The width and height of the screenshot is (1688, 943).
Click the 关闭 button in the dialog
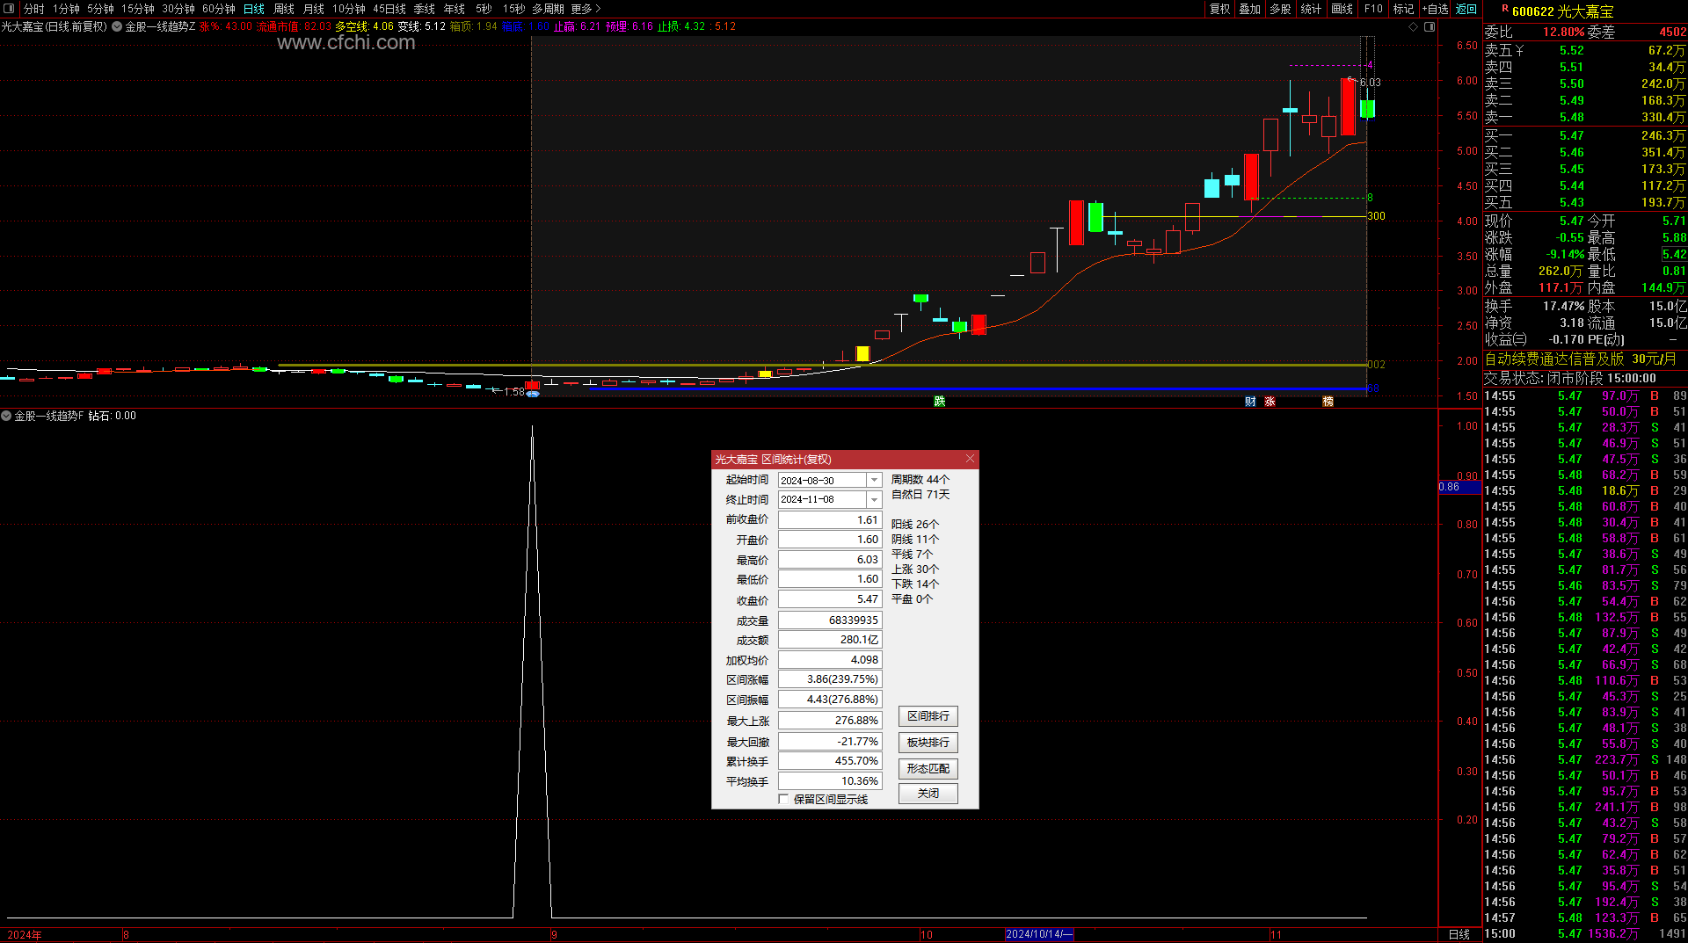[928, 794]
